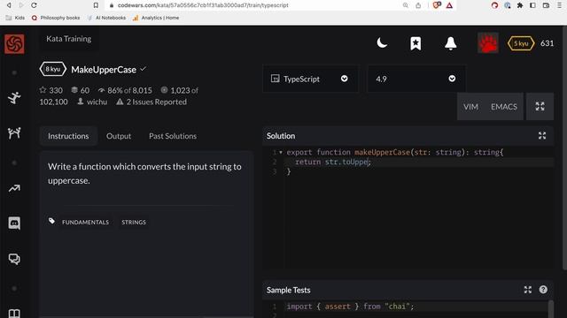Click the 8 kyu difficulty badge
The height and width of the screenshot is (318, 567).
[53, 69]
